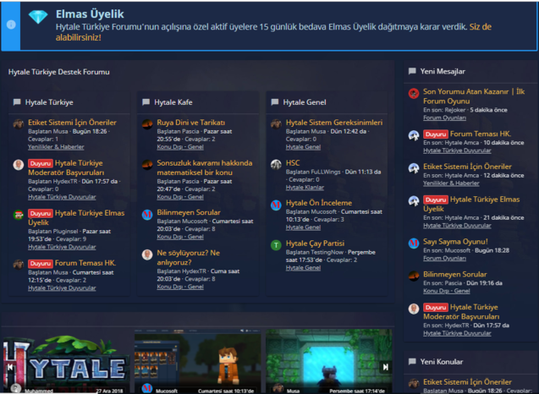
Task: Open Ne söylüyoruz? Ne anlıyoruz? topic
Action: point(189,258)
